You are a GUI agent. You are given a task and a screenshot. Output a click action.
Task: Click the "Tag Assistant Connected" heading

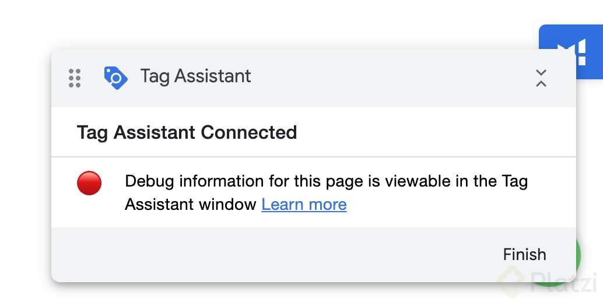(187, 132)
